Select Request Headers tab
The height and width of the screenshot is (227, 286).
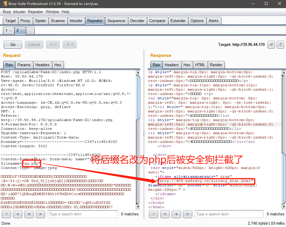[42, 65]
